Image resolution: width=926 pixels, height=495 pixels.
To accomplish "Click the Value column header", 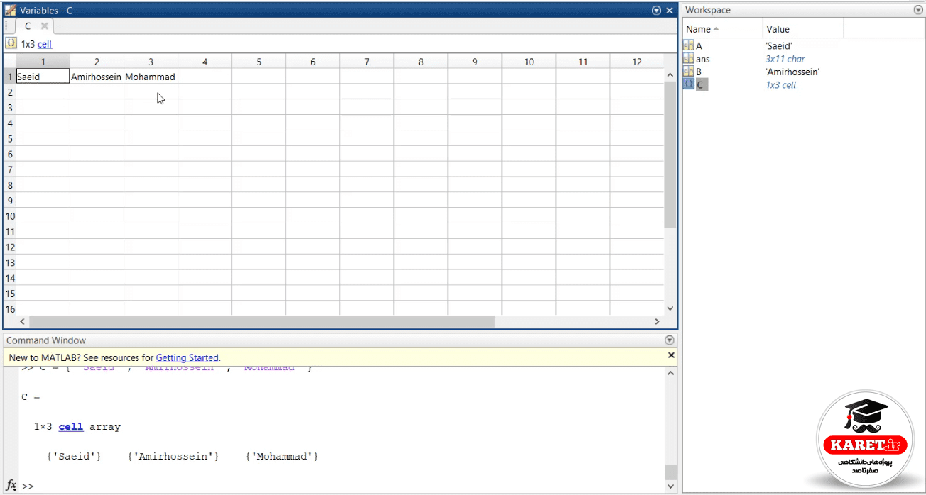I will 803,29.
